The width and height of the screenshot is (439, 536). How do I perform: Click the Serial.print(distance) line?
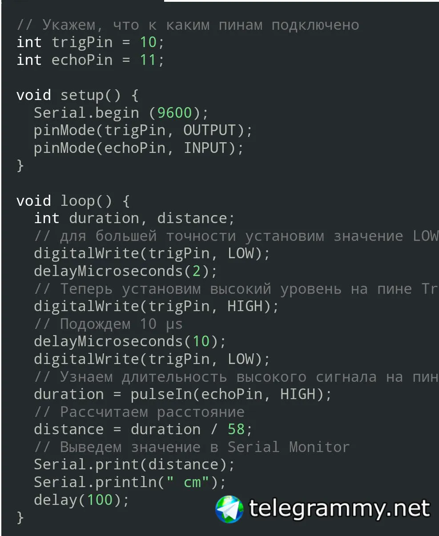coord(134,464)
